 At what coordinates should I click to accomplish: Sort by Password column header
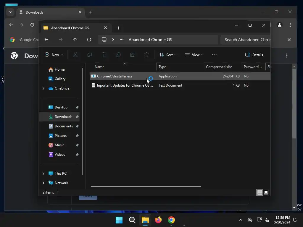pos(254,67)
